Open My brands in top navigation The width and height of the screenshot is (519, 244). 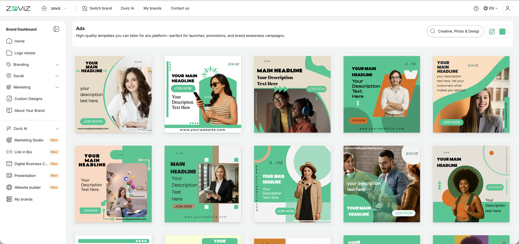click(x=152, y=8)
